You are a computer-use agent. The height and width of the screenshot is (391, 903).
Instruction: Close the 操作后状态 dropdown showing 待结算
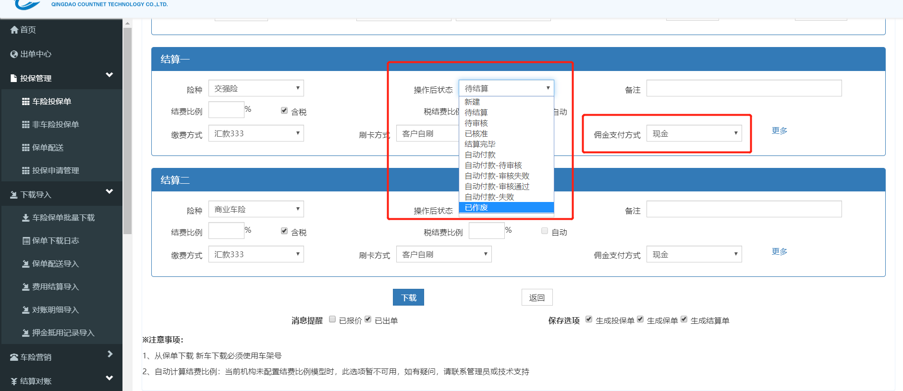point(506,88)
